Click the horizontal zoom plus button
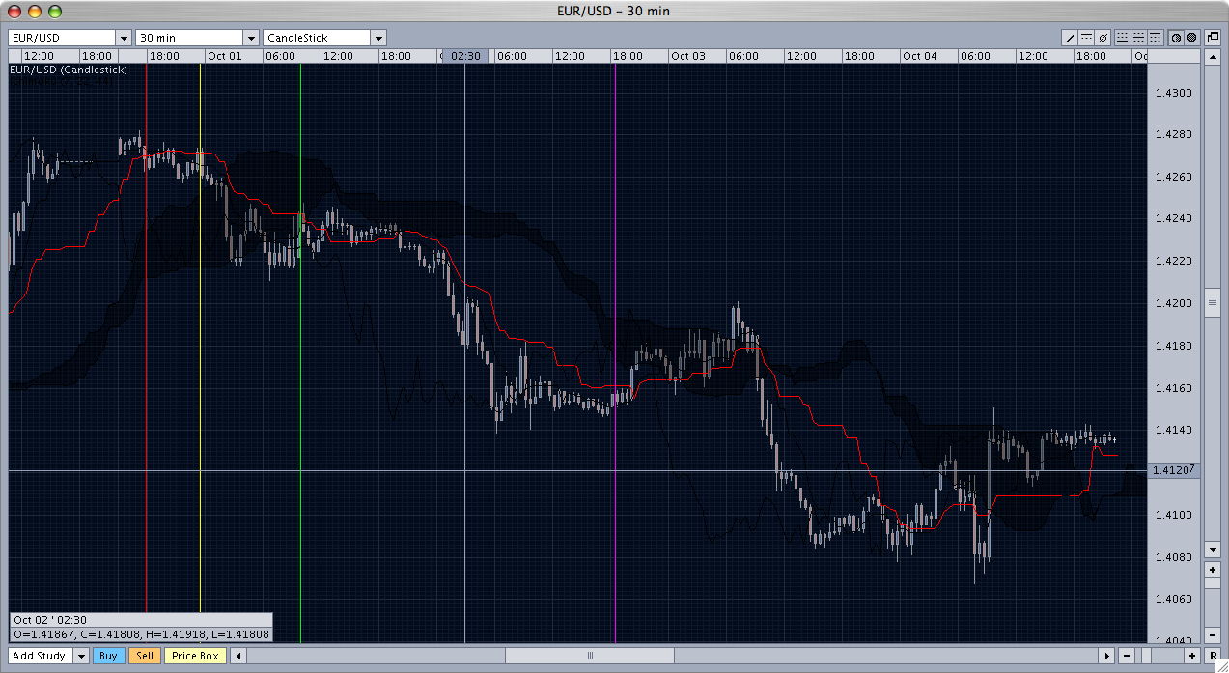Screen dimensions: 1229x673 pyautogui.click(x=1191, y=656)
